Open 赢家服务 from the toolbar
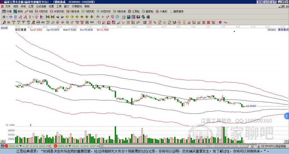This screenshot has width=289, height=154. pyautogui.click(x=177, y=11)
